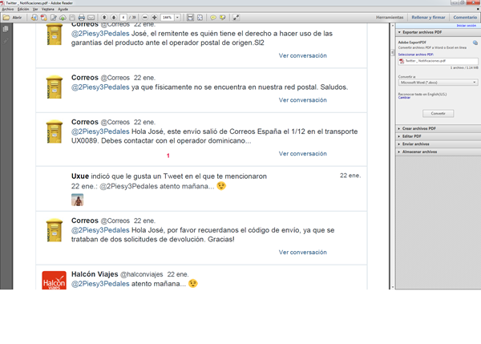The height and width of the screenshot is (344, 481).
Task: Click the @2Piesy3Pedales mention in Halcón Viajes tweet
Action: click(100, 284)
